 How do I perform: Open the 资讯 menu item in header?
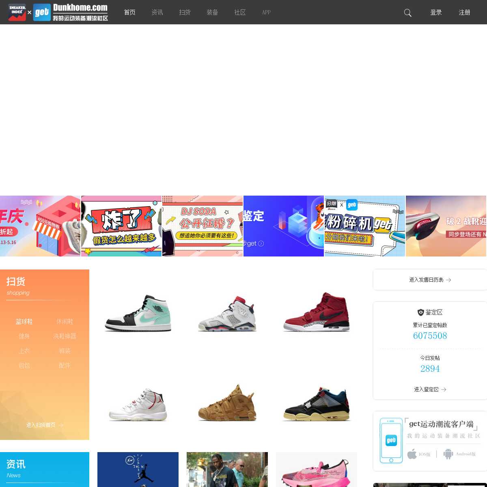pos(157,12)
